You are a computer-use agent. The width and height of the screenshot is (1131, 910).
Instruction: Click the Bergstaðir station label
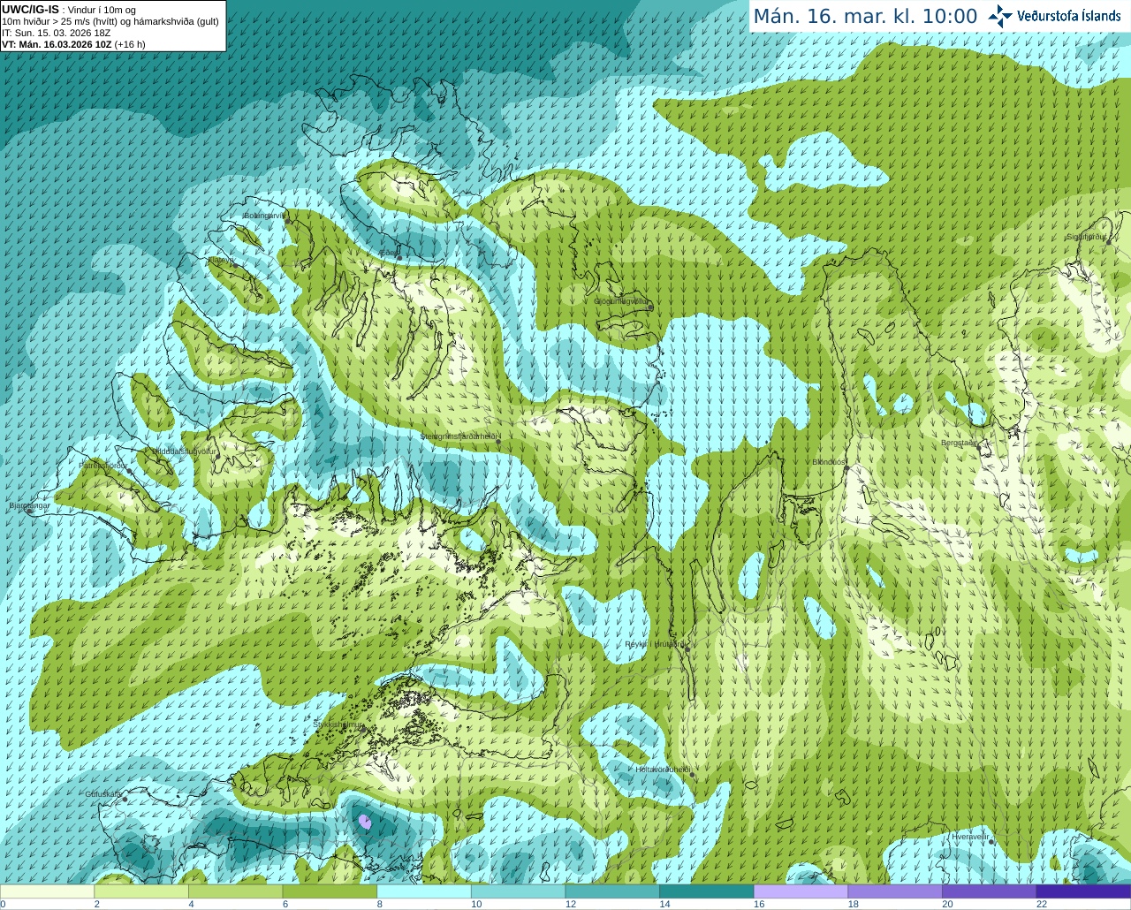tap(958, 443)
